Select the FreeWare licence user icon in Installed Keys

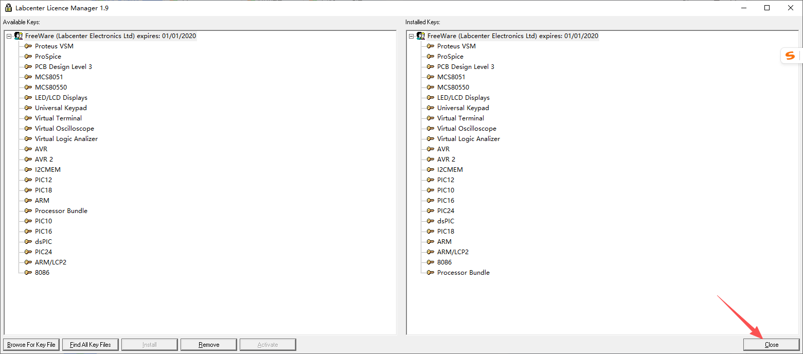(421, 36)
